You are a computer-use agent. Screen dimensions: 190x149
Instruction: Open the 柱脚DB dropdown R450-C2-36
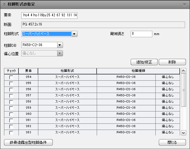point(60,45)
